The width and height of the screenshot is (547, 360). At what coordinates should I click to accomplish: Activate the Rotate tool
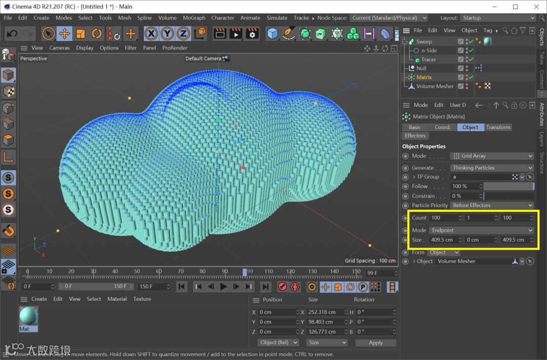(x=97, y=34)
